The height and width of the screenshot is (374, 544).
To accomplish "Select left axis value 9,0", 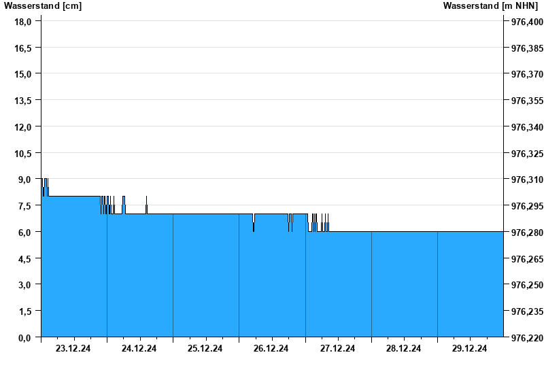I will (x=25, y=180).
